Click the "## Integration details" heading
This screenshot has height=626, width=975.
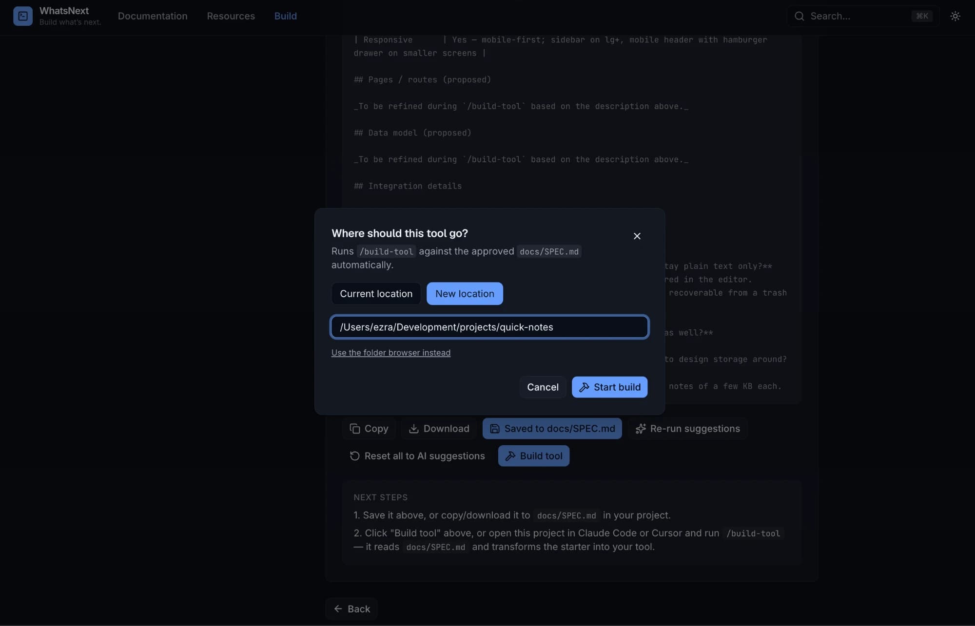tap(408, 186)
